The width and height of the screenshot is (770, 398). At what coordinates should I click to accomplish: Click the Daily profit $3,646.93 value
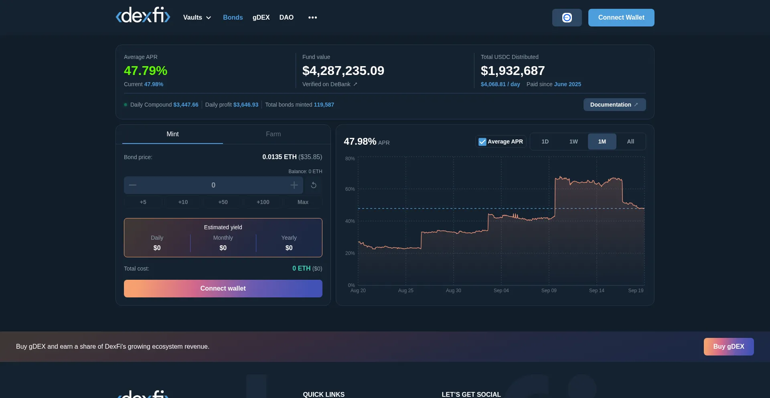[246, 105]
